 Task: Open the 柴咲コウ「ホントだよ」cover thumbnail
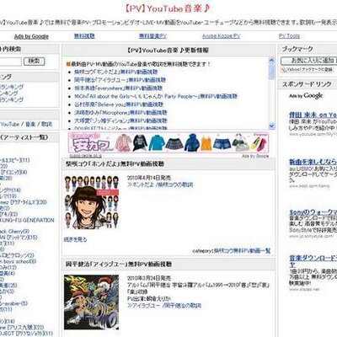tap(92, 202)
